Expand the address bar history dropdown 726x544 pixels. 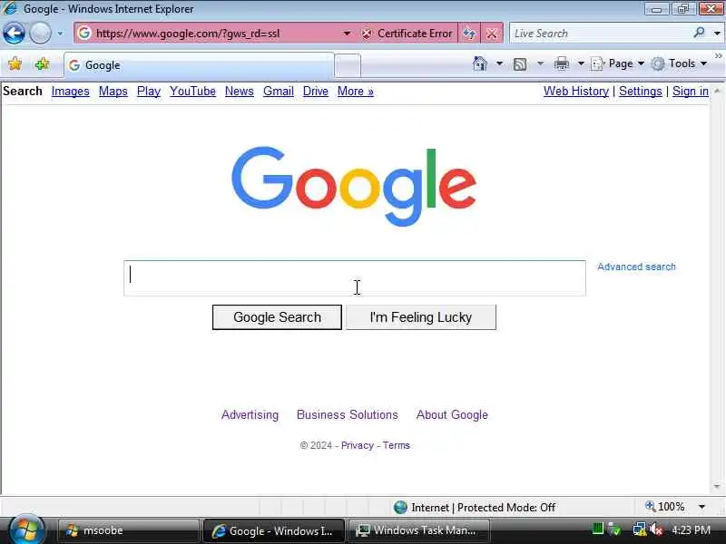(347, 34)
